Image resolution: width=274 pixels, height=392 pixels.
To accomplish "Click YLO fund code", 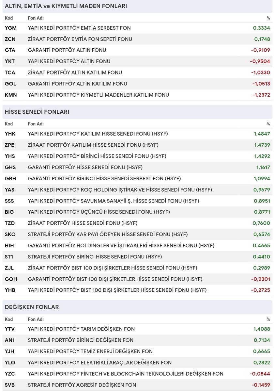I will click(x=10, y=363).
